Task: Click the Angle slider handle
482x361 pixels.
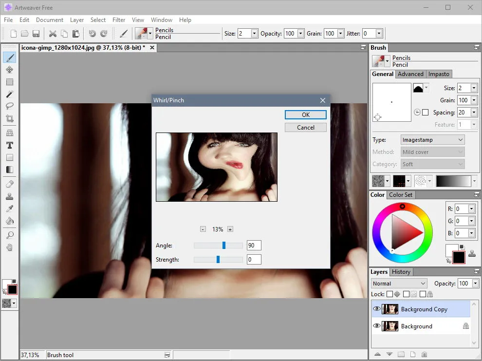Action: (224, 245)
